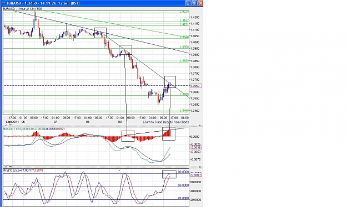This screenshot has height=207, width=347.
Task: Click the down arrow on the PKS panel
Action: [10, 167]
